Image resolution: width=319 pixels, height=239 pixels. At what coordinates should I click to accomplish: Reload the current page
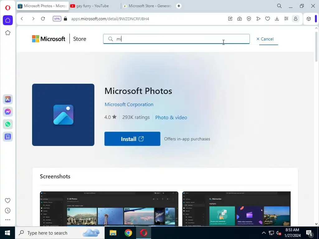click(43, 19)
